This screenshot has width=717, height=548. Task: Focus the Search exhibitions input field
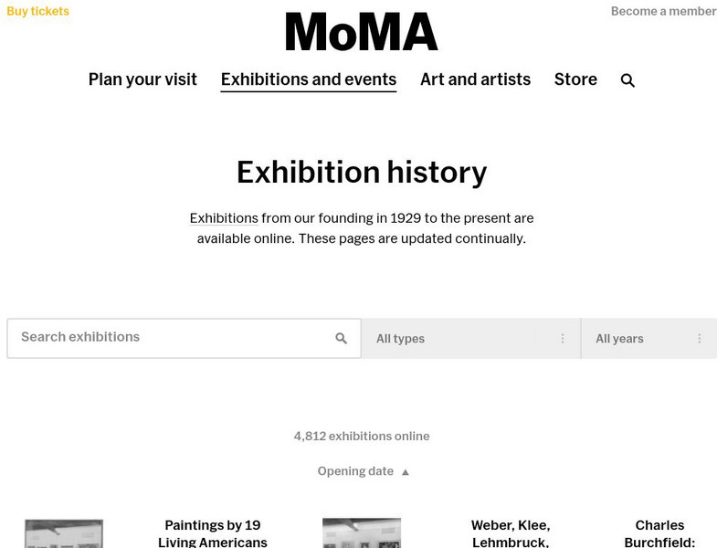[169, 338]
